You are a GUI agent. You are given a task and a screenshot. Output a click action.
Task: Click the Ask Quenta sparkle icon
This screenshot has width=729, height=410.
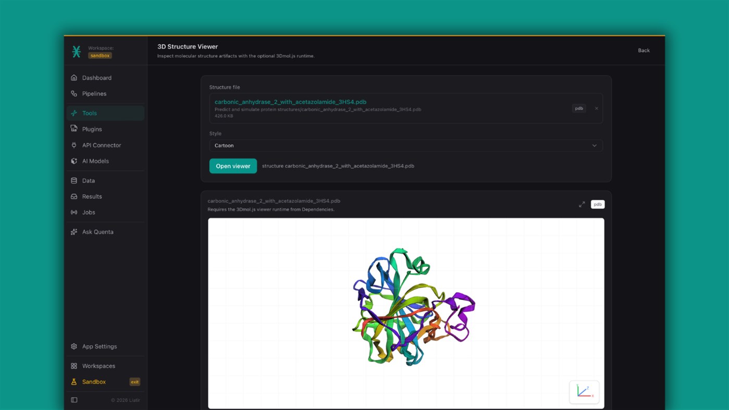[74, 232]
